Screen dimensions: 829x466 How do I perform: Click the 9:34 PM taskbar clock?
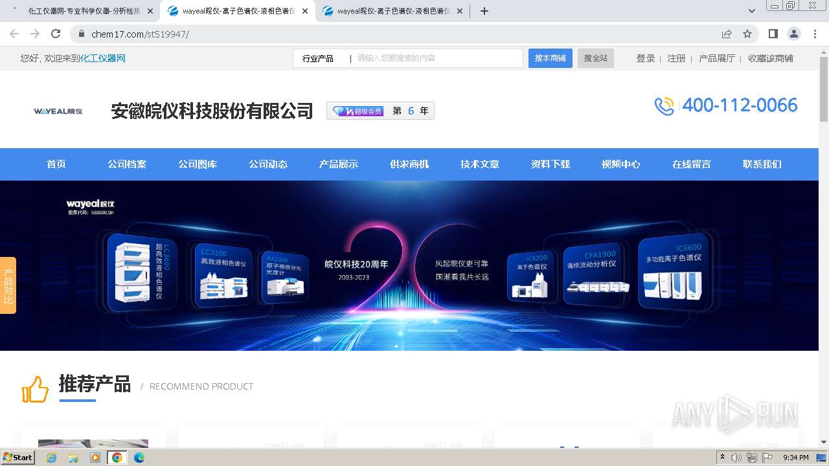point(796,458)
